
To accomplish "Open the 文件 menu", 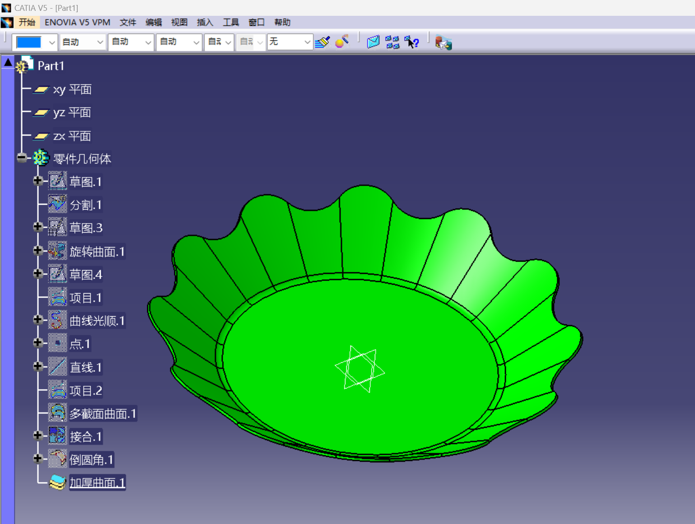I will 128,22.
